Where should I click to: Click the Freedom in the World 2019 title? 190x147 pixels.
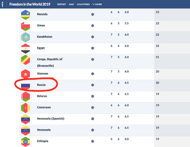pyautogui.click(x=30, y=4)
